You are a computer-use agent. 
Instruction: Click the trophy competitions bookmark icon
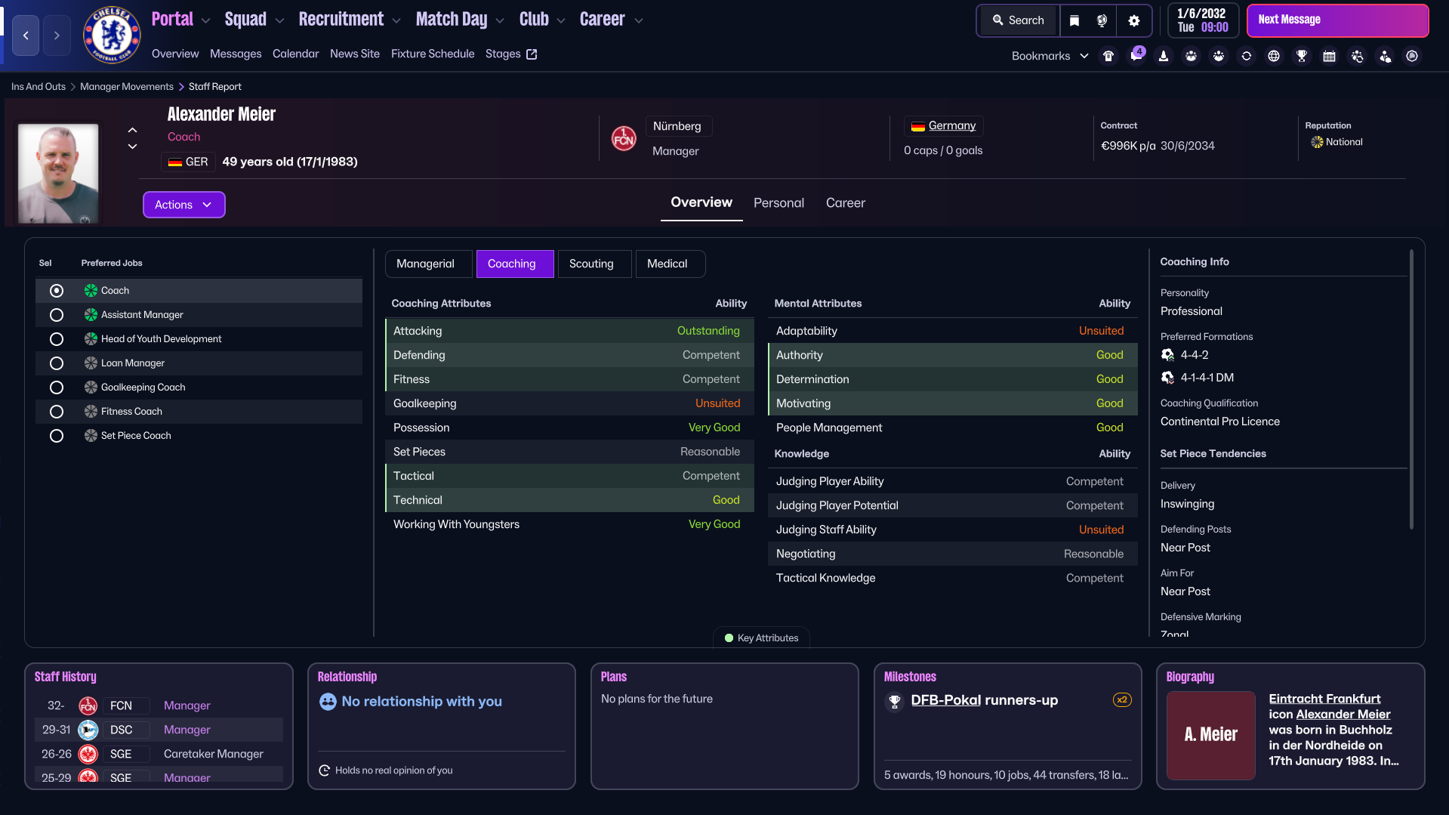tap(1302, 56)
